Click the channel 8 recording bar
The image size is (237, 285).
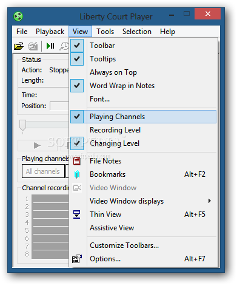coord(51,254)
